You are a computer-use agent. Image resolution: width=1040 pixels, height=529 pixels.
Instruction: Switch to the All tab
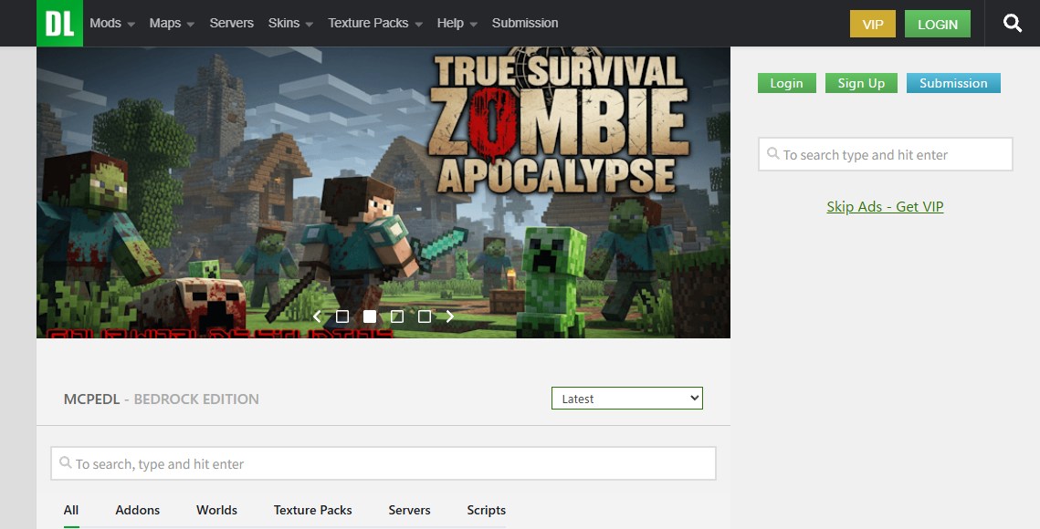[71, 510]
